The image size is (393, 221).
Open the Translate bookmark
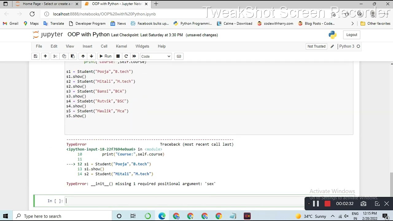(54, 23)
